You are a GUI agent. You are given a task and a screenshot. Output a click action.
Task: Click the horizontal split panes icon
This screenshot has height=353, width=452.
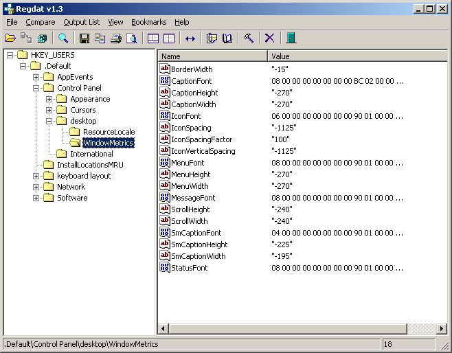click(153, 38)
